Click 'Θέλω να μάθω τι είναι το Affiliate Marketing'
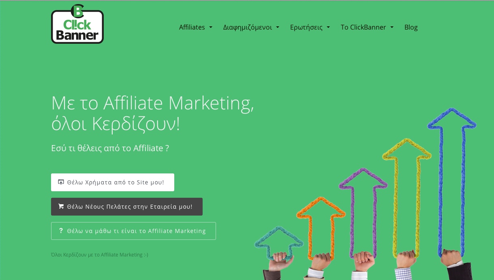The width and height of the screenshot is (494, 280). [133, 231]
